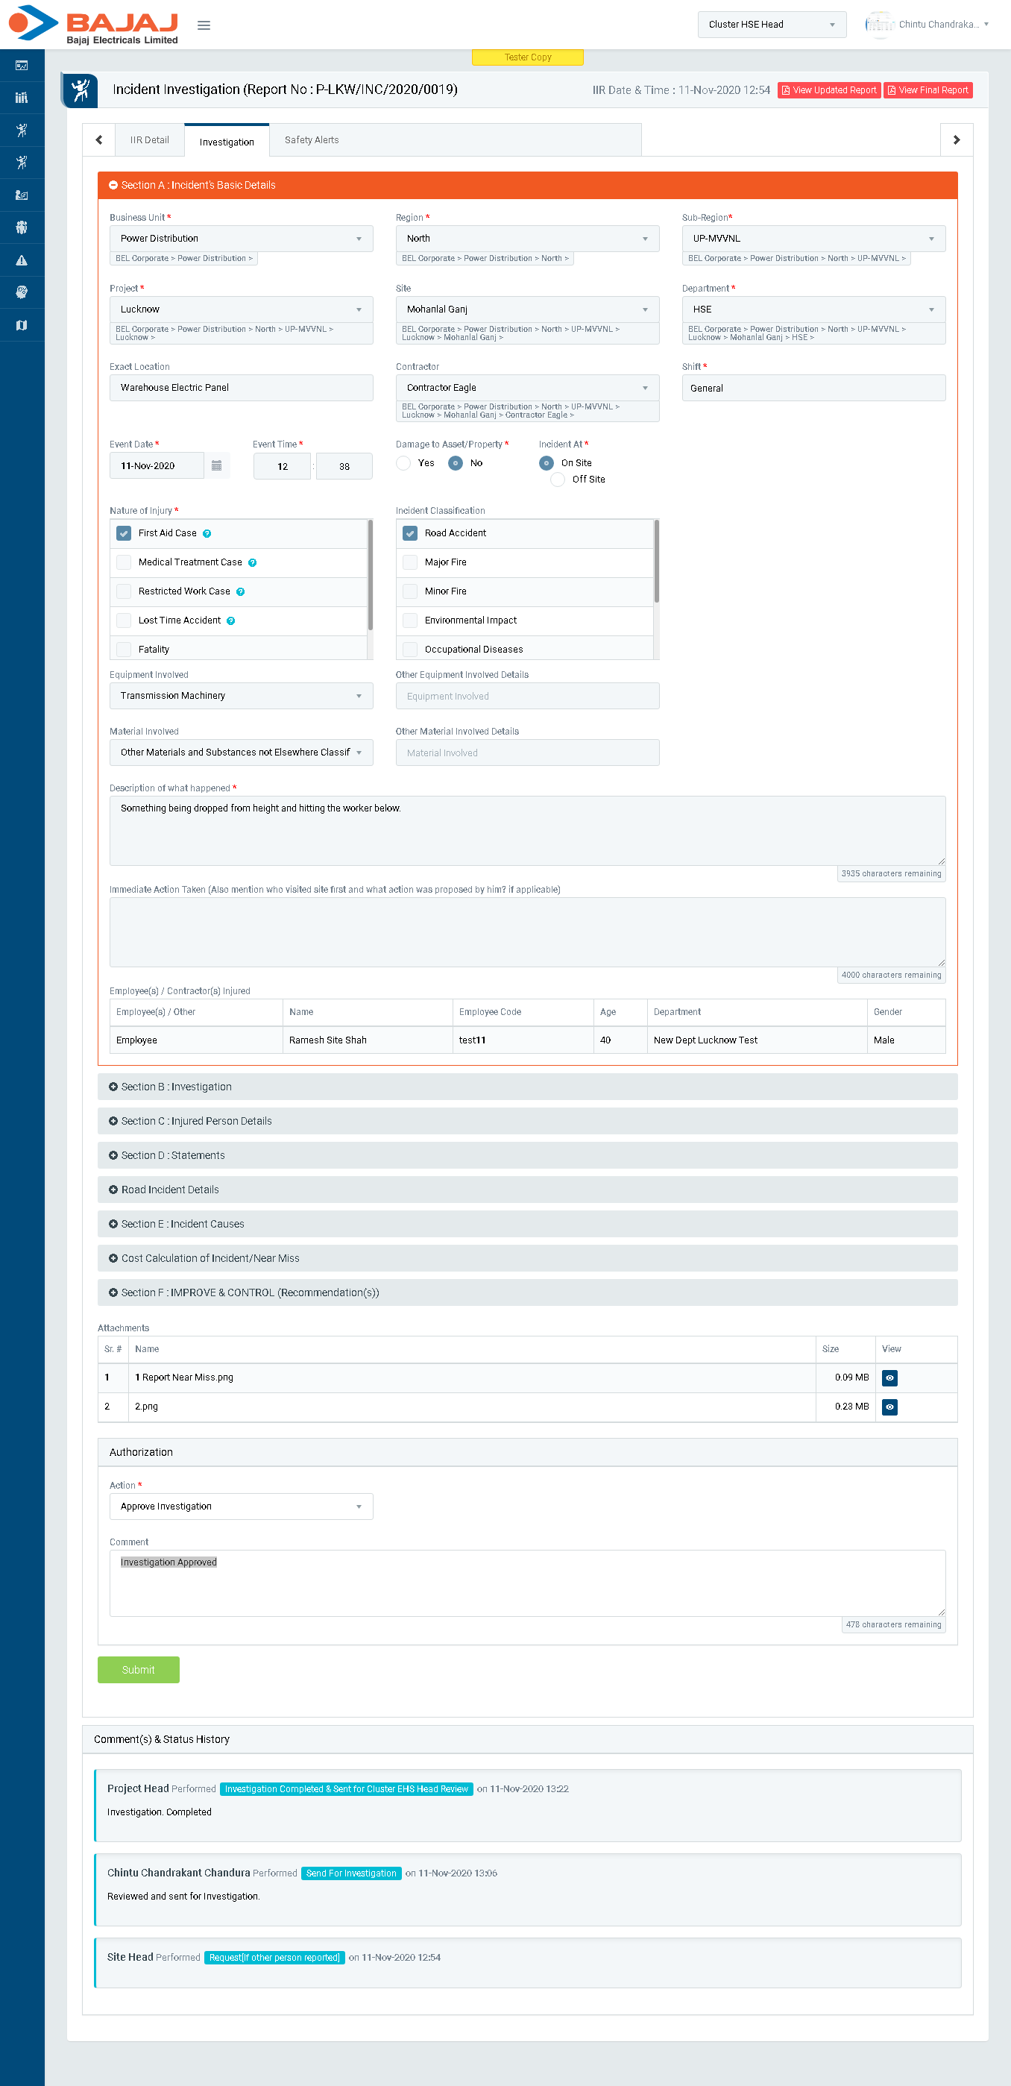Tick the Major Fire classification checkbox

point(410,562)
